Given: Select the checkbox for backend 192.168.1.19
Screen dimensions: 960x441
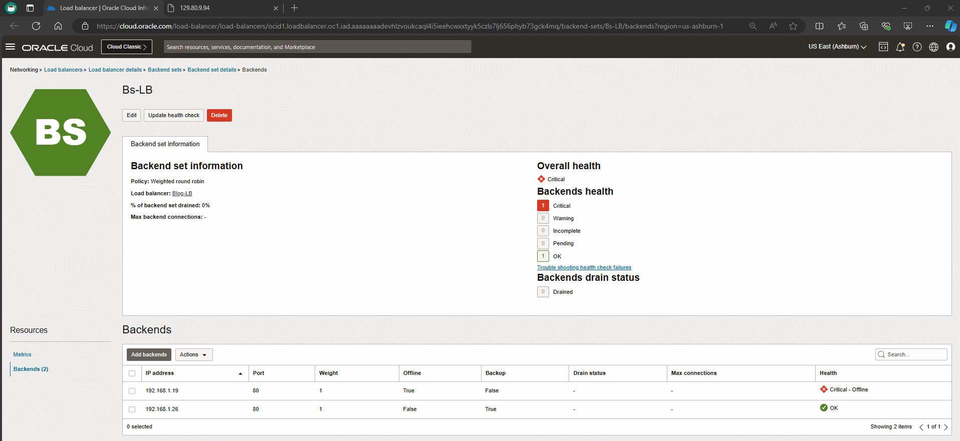Looking at the screenshot, I should click(x=132, y=391).
